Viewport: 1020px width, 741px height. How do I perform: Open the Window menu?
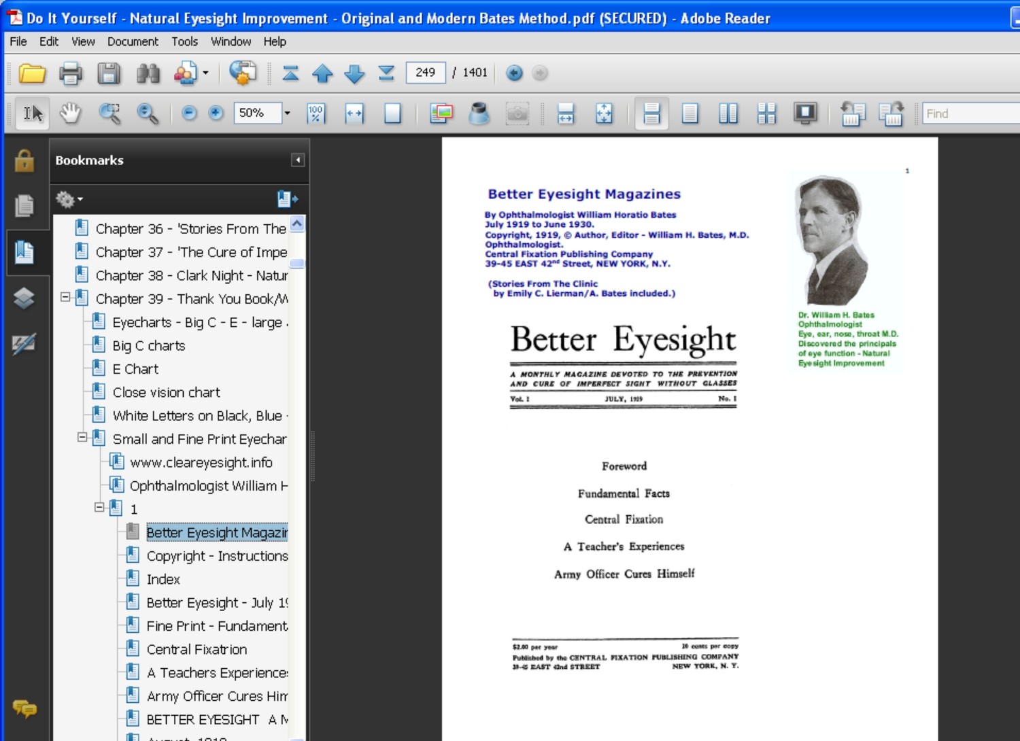(x=231, y=41)
